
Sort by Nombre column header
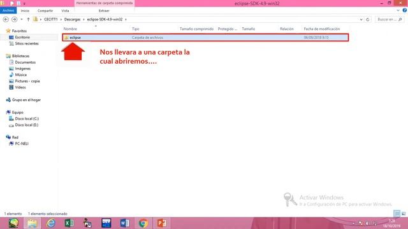point(70,29)
